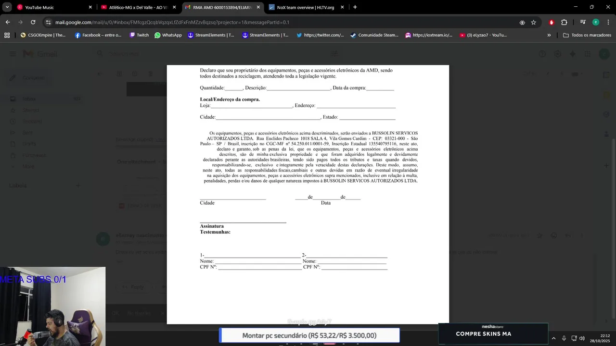Viewport: 616px width, 346px height.
Task: Get add-ons with side panel plus icon
Action: [606, 166]
